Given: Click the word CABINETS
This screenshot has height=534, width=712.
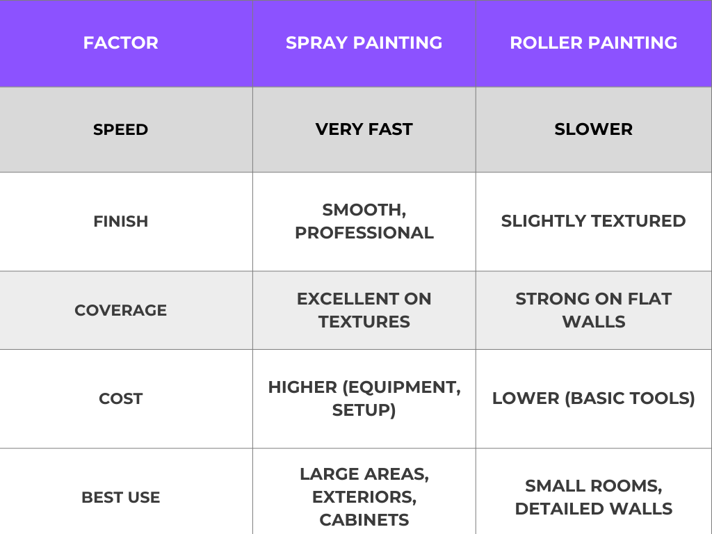Looking at the screenshot, I should point(364,520).
